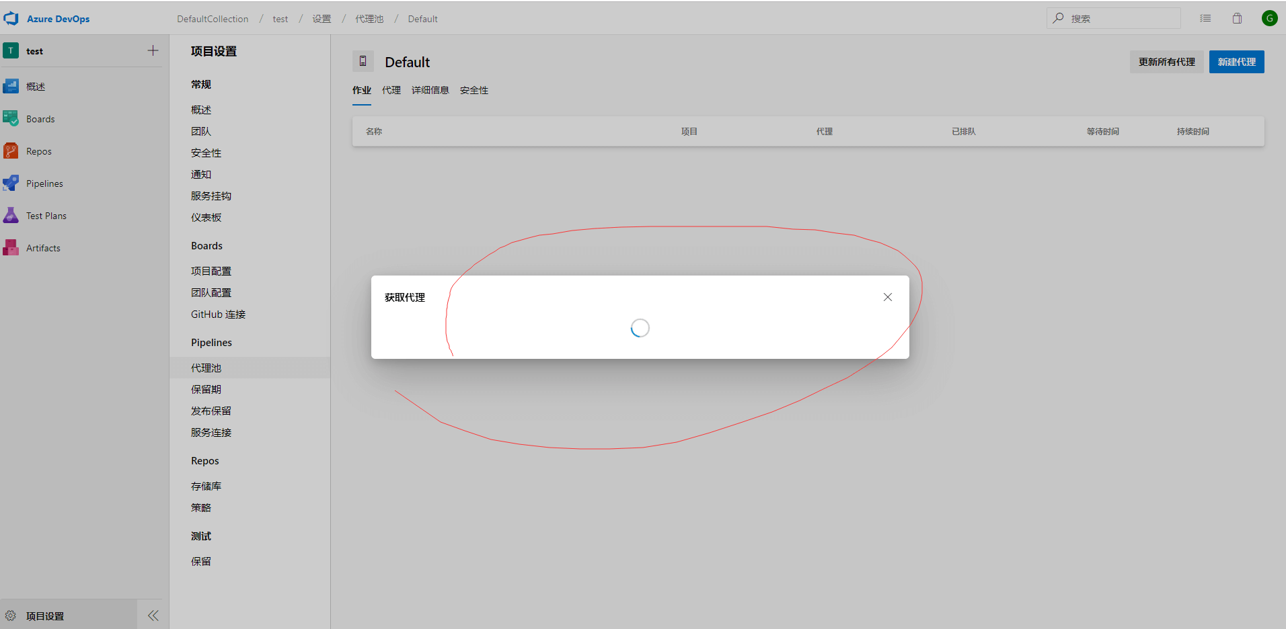Image resolution: width=1286 pixels, height=629 pixels.
Task: Open 项目设置 at the sidebar bottom
Action: click(45, 616)
